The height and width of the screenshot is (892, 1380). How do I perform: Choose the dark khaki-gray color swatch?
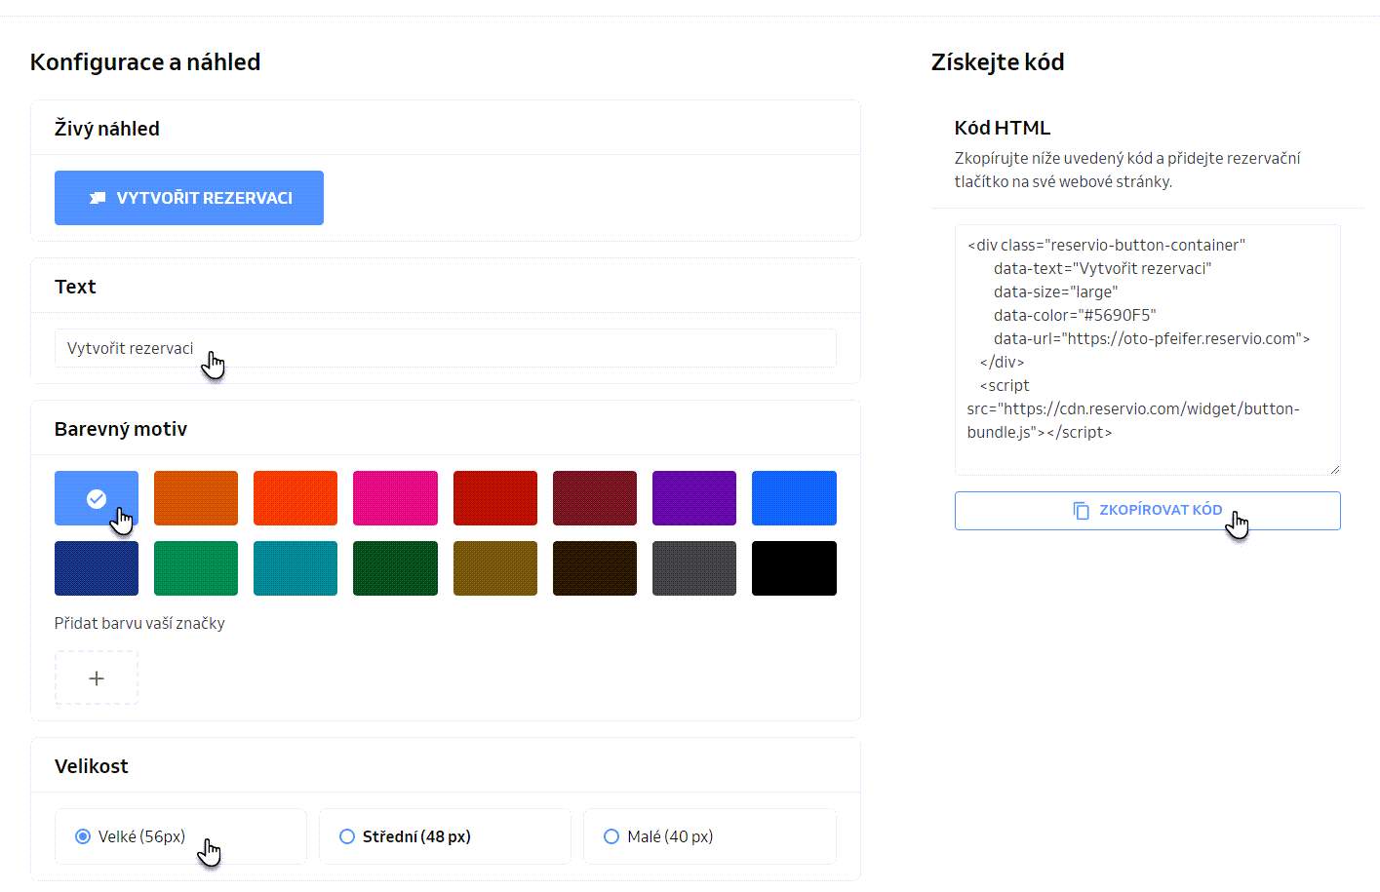coord(694,568)
